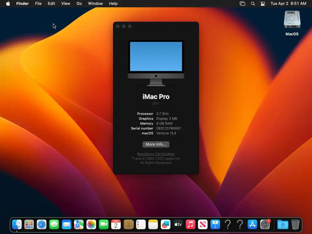The image size is (312, 234).
Task: Launch Music from the Dock
Action: pyautogui.click(x=190, y=225)
